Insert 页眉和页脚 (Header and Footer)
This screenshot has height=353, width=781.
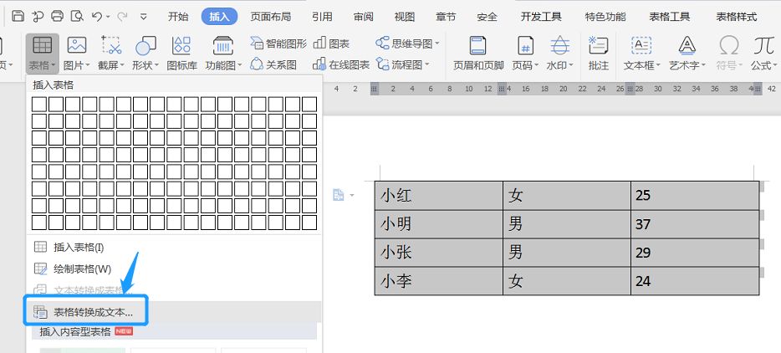[x=478, y=52]
